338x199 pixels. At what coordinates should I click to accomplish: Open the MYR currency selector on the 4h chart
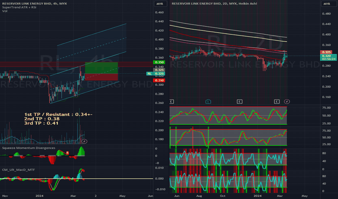click(160, 4)
